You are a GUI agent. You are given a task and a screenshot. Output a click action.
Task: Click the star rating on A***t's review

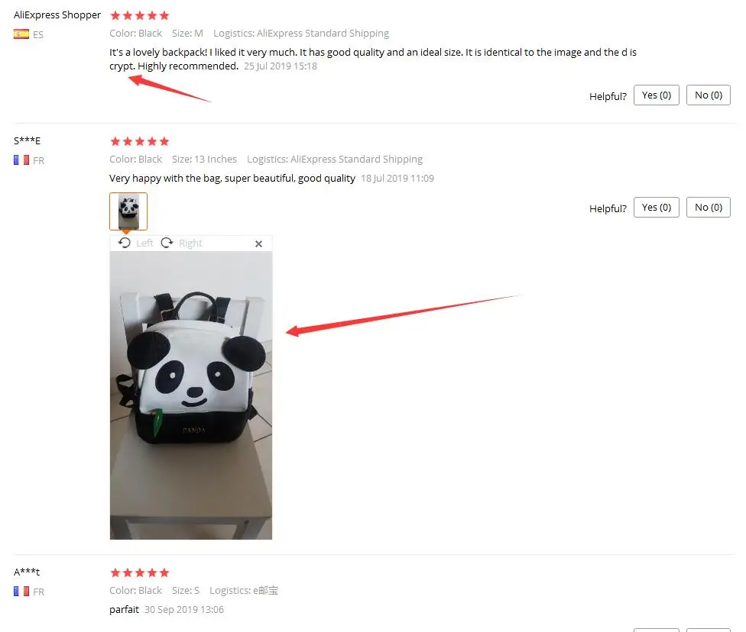pos(139,572)
